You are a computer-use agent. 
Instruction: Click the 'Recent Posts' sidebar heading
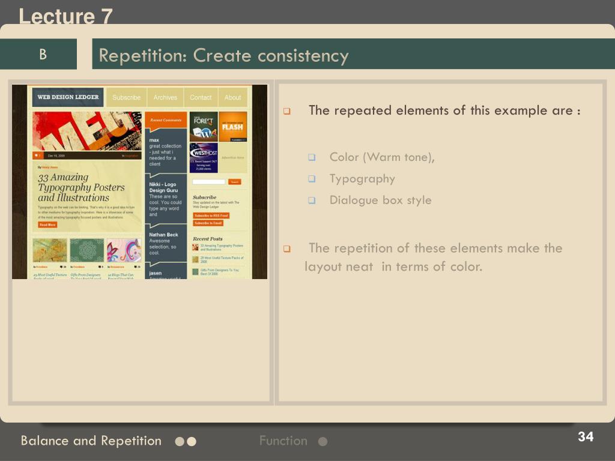point(207,239)
